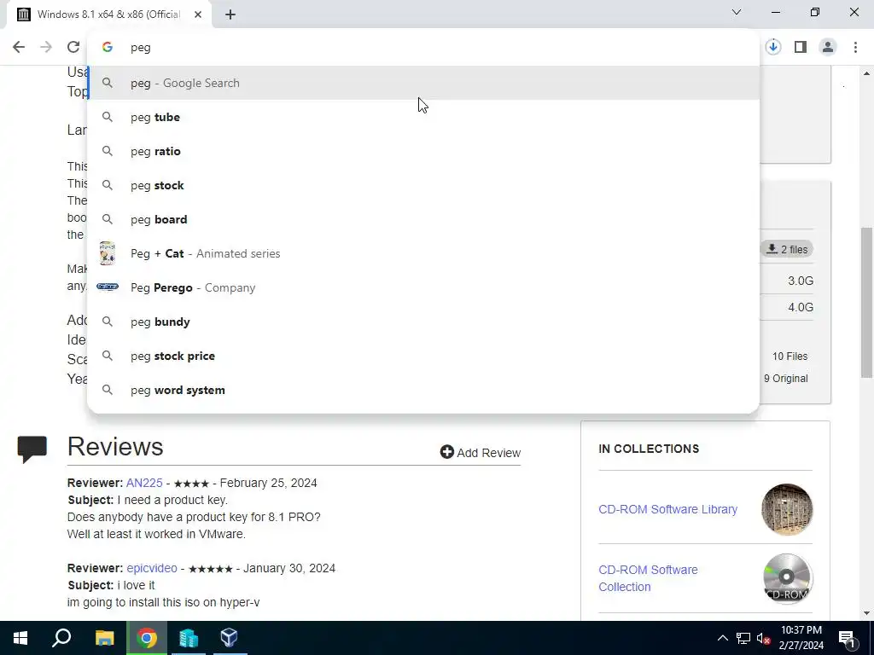
Task: Click the '2 files' download badge
Action: click(787, 249)
